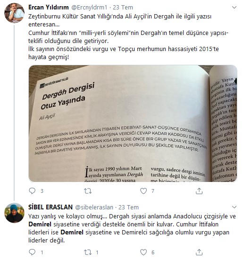Click 23 Tem timestamp on Ercan's tweet

tap(123, 8)
